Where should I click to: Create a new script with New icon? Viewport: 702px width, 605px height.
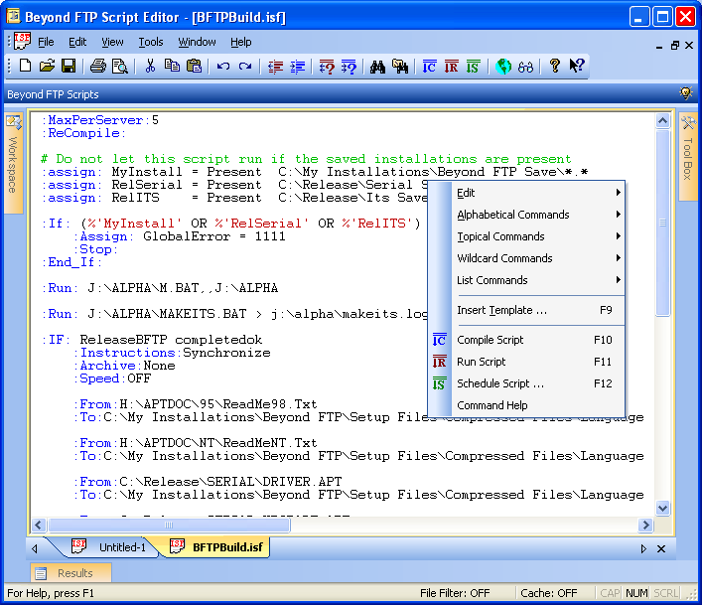[25, 66]
